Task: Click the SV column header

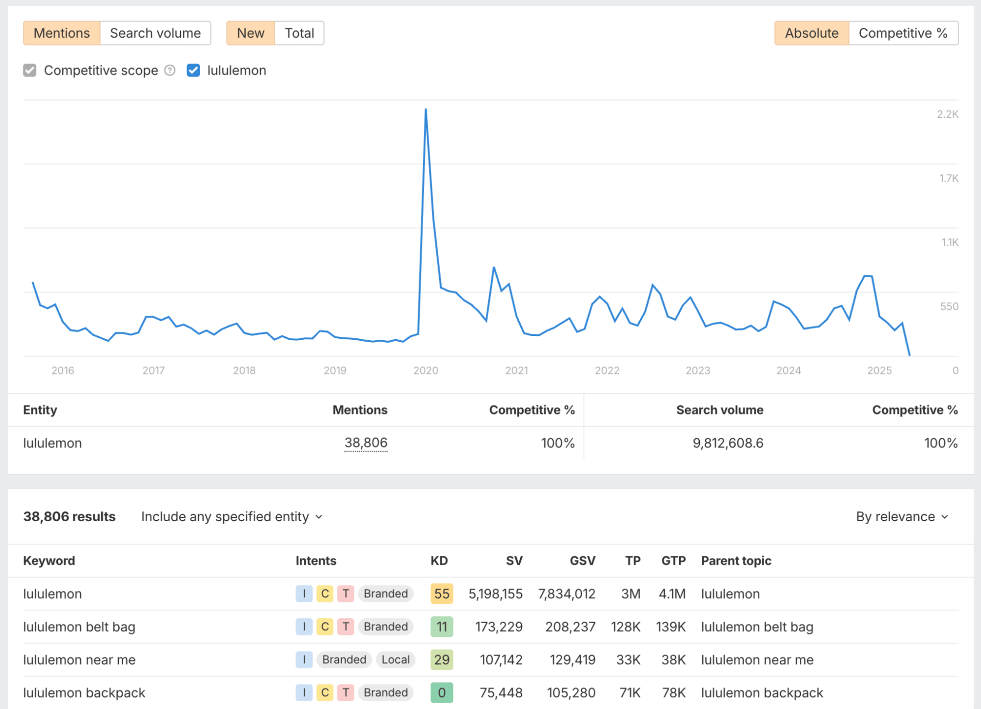Action: coord(514,560)
